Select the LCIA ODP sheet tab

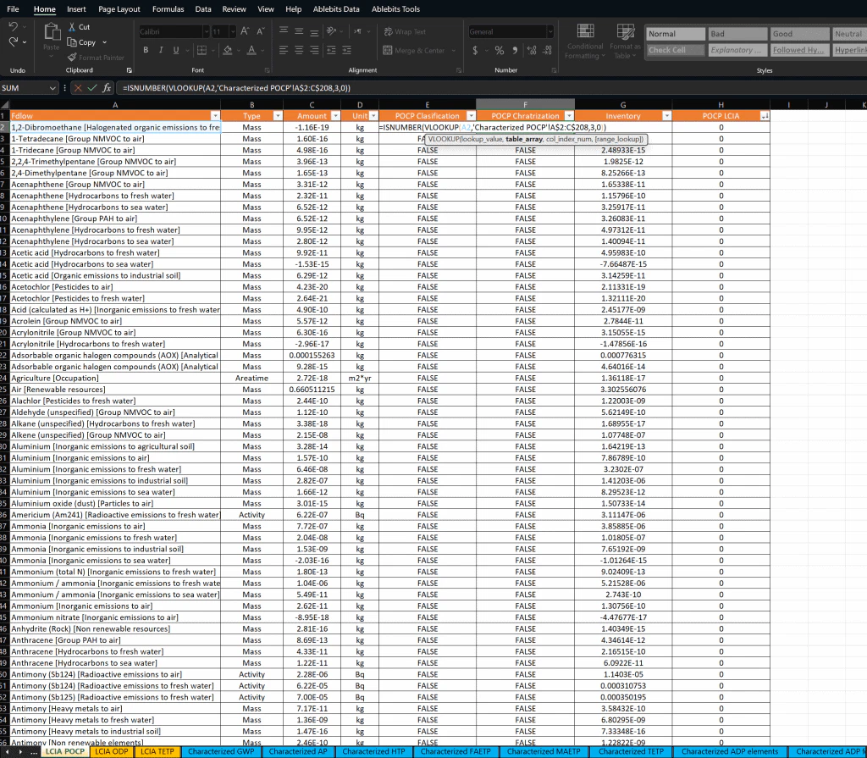[111, 751]
